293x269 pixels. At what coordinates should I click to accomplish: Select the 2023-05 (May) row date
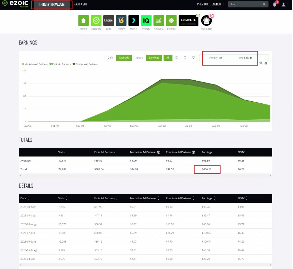(29, 250)
